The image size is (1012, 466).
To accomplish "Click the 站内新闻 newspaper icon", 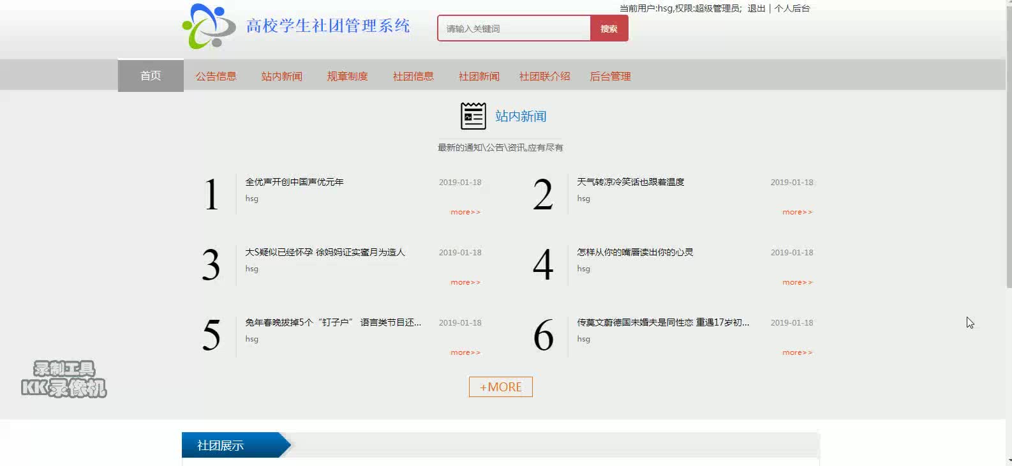I will tap(473, 116).
